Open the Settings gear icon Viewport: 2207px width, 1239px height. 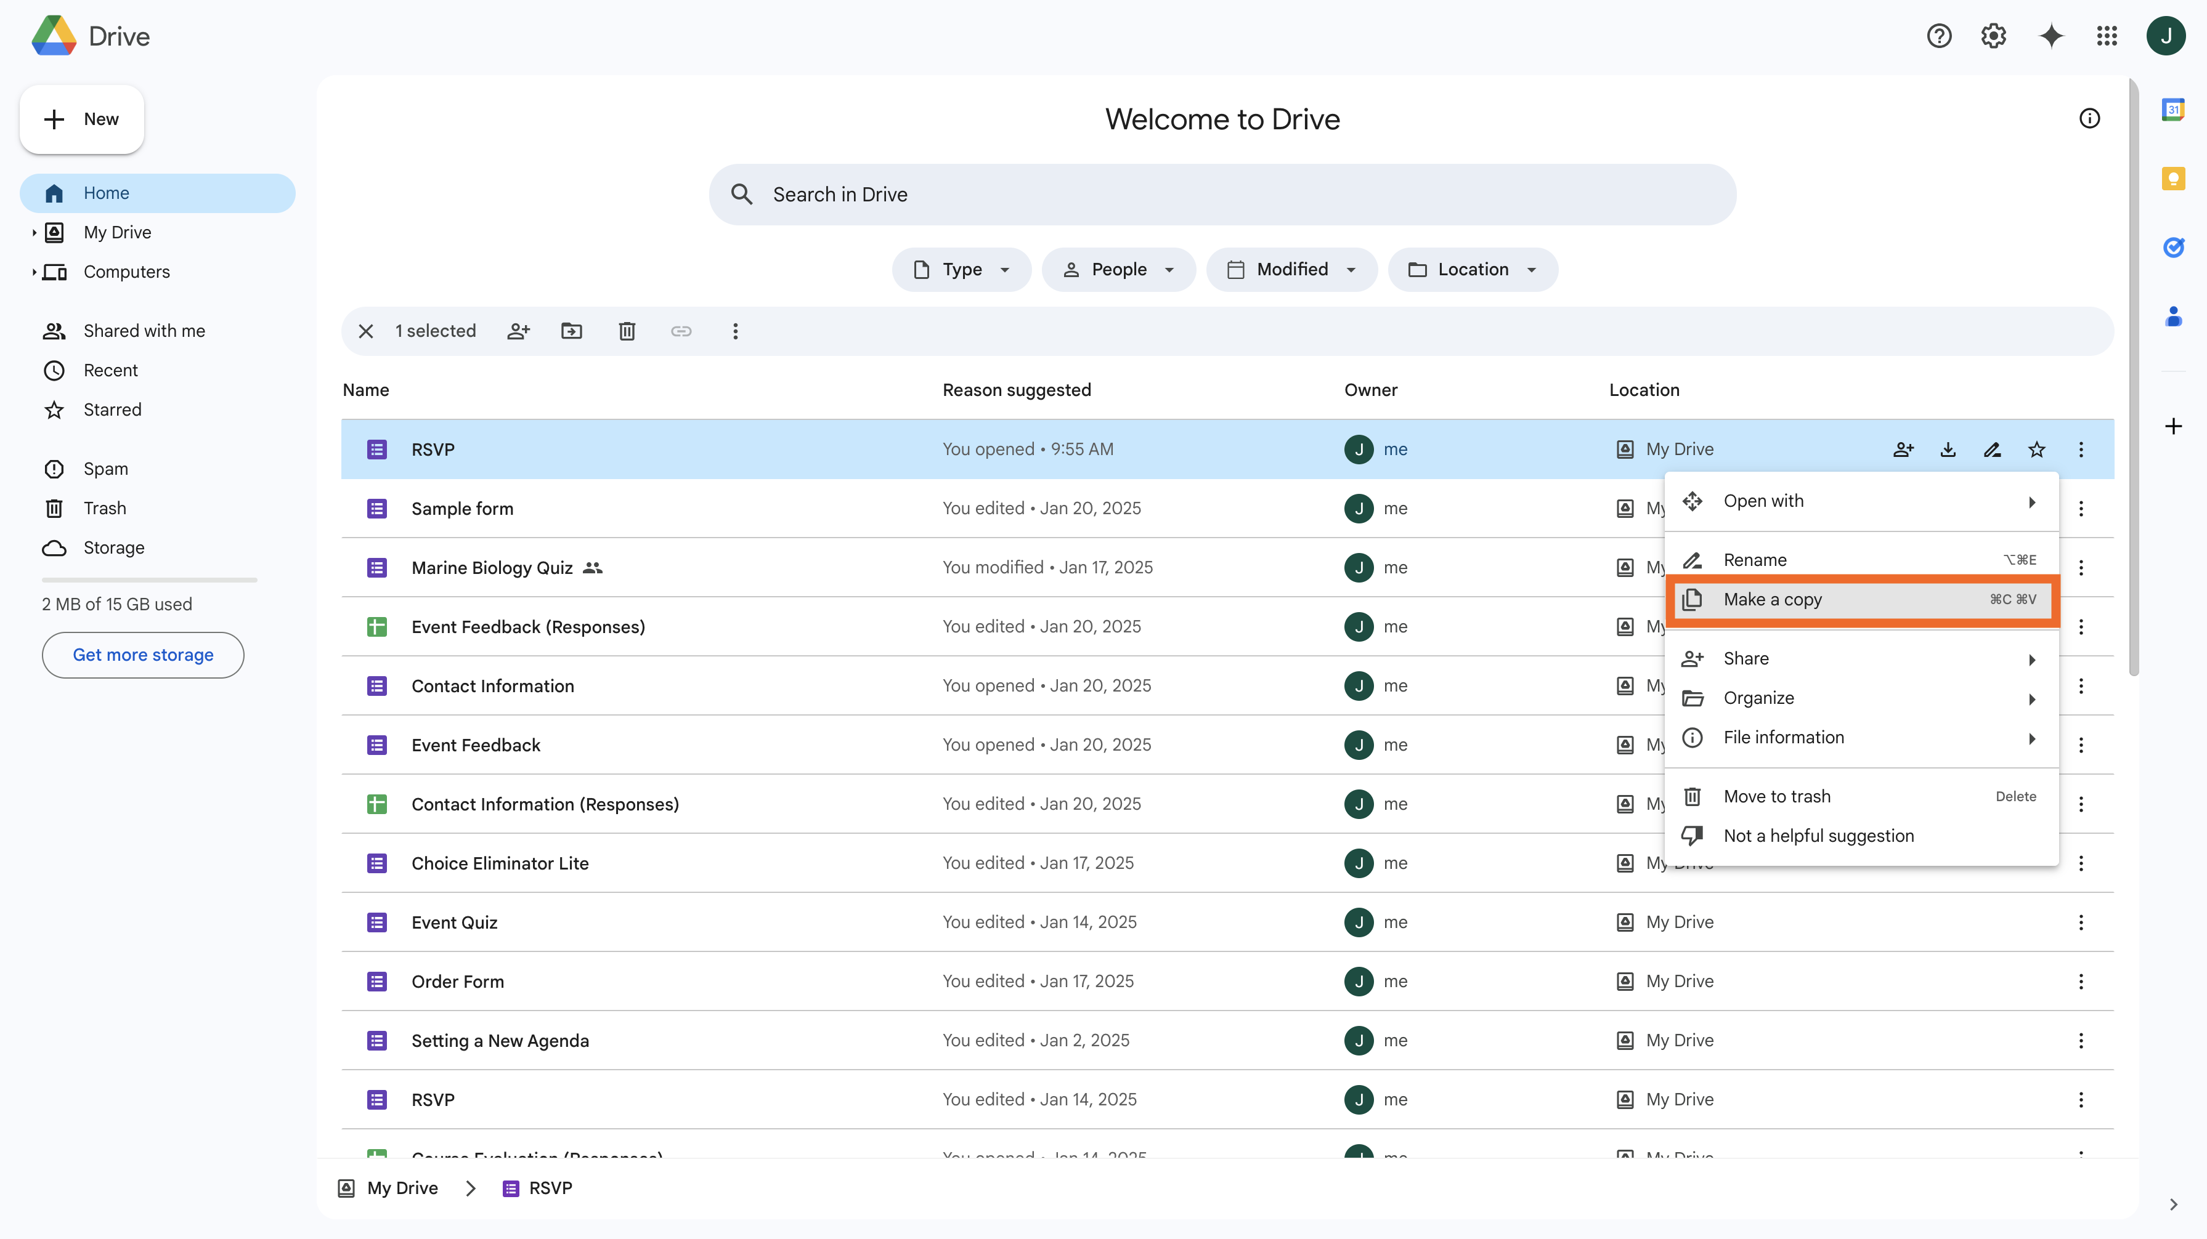point(1994,36)
